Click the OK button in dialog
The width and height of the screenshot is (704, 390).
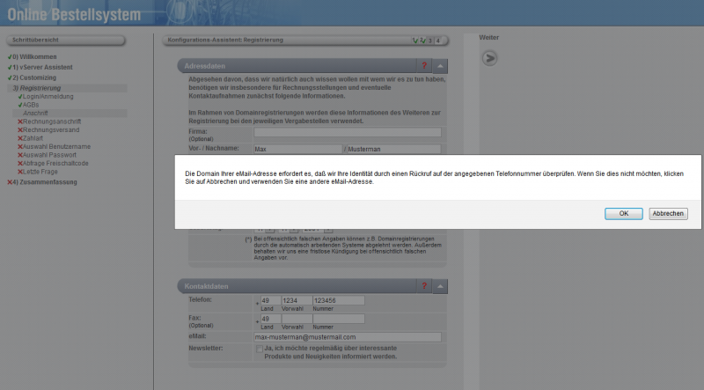[x=623, y=214]
